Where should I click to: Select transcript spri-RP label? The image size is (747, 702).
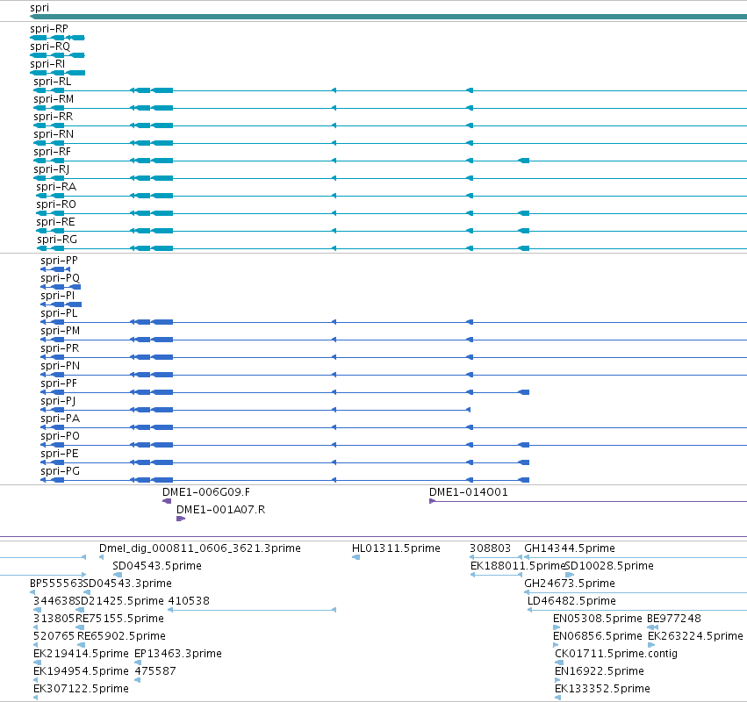point(48,29)
